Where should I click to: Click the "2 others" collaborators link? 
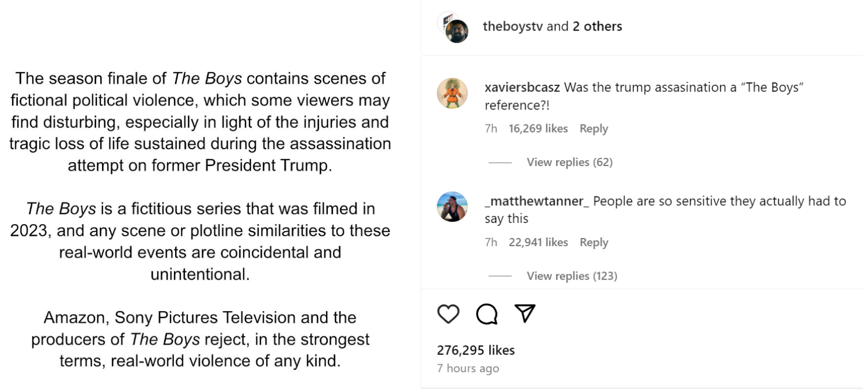pos(597,27)
